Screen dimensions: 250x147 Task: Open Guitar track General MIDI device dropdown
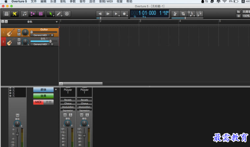click(40, 35)
